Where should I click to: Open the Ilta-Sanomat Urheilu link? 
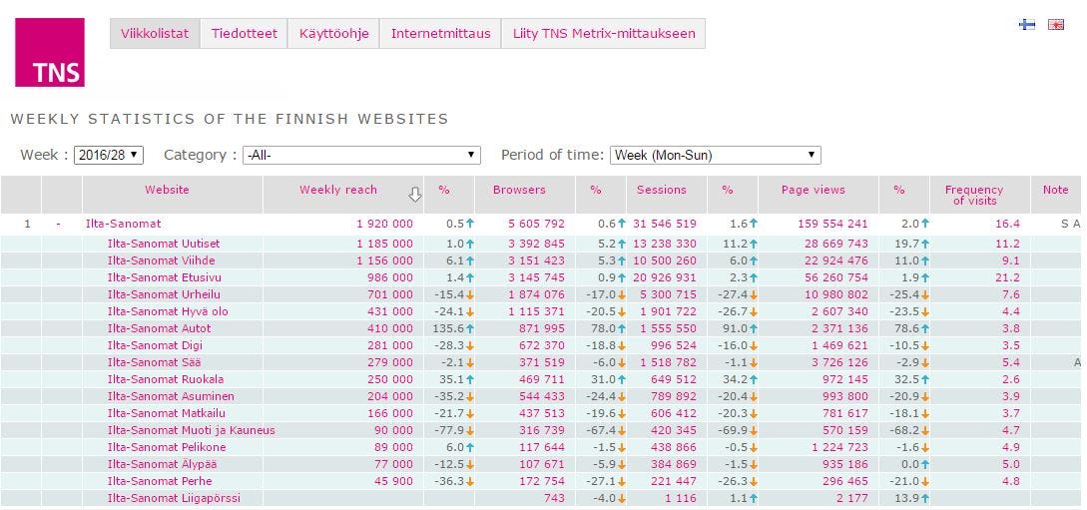click(165, 294)
